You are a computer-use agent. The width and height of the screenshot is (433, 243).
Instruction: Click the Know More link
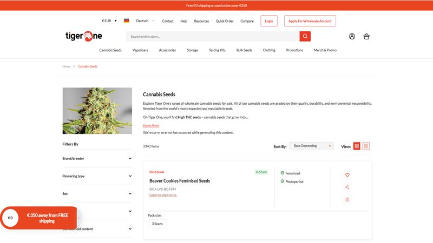151,126
